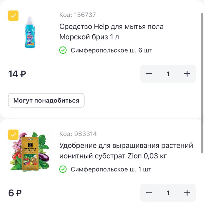Click 'Симферопольское ш. 6 шт' availability text
Image resolution: width=204 pixels, height=209 pixels.
click(111, 50)
